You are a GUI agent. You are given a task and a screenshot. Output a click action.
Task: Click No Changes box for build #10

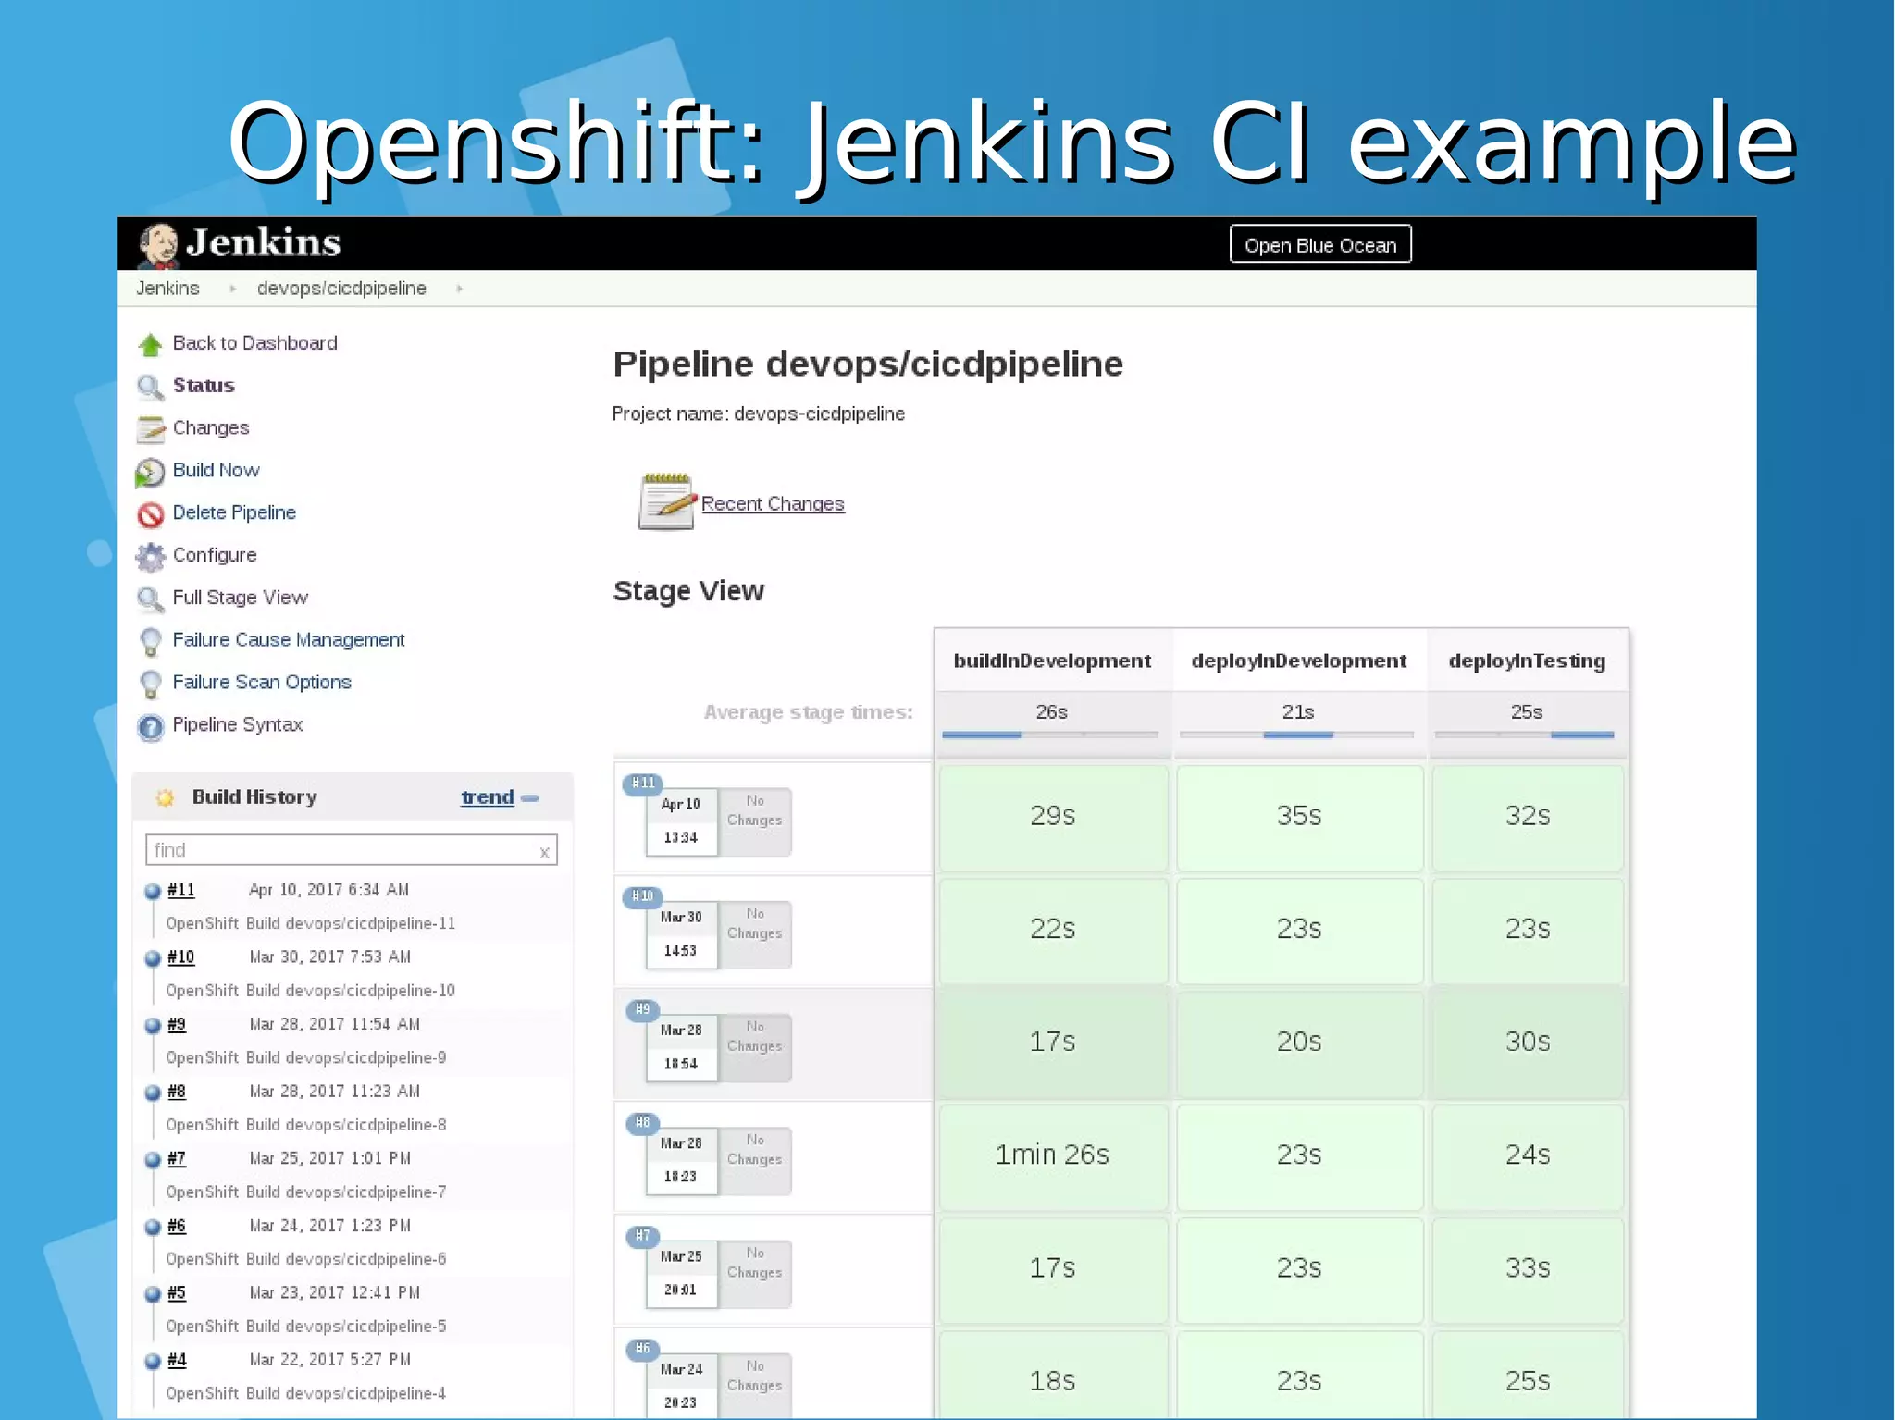point(754,933)
